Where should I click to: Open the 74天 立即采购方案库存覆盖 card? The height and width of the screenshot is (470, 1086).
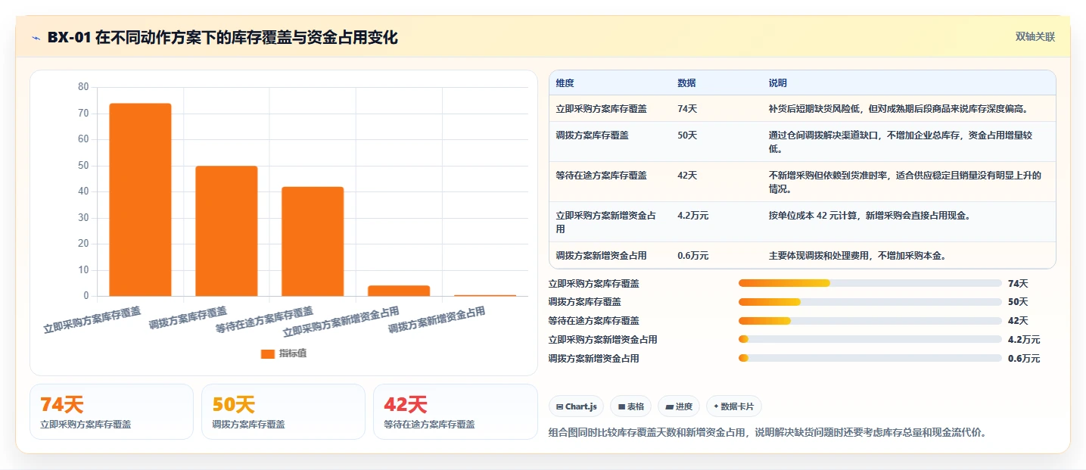(111, 412)
